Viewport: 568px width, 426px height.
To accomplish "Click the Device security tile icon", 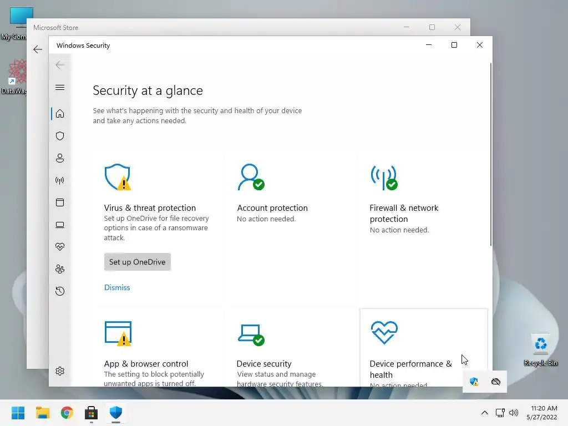I will (251, 334).
